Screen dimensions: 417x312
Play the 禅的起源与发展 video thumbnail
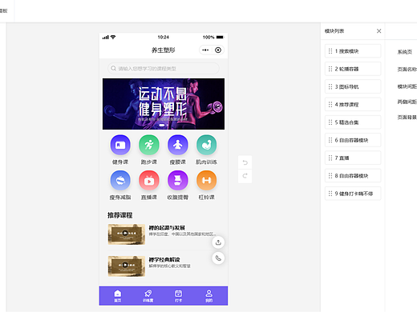point(127,234)
